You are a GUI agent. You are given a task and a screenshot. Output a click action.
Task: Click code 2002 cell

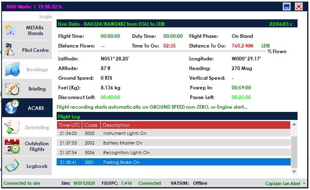(90, 143)
